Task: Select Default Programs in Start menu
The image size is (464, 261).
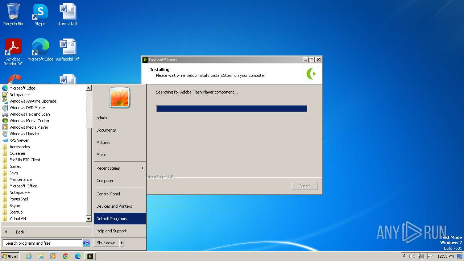Action: coord(120,219)
